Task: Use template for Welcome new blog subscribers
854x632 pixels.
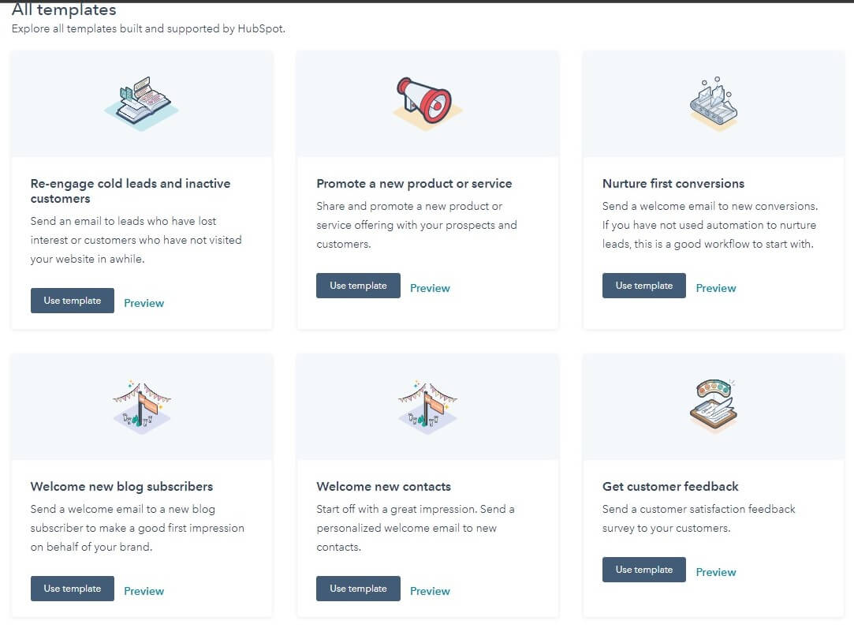Action: tap(72, 589)
